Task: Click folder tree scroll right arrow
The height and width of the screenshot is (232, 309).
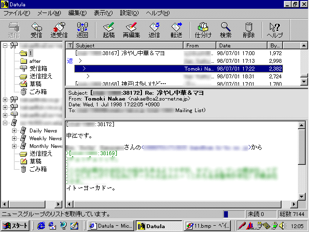Action: [x=58, y=204]
